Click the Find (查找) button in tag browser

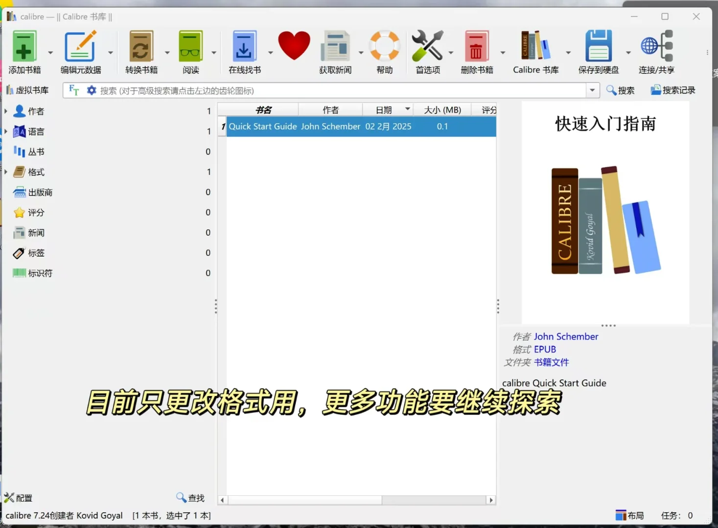coord(190,498)
